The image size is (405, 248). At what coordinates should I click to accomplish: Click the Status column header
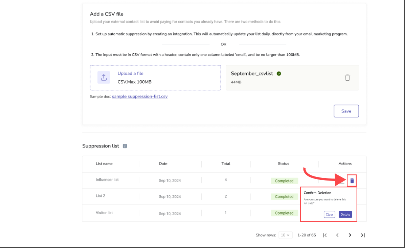point(284,164)
